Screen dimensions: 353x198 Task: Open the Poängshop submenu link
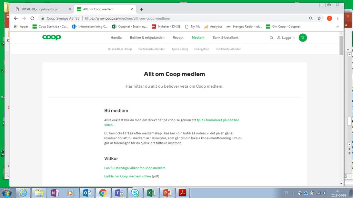click(202, 49)
